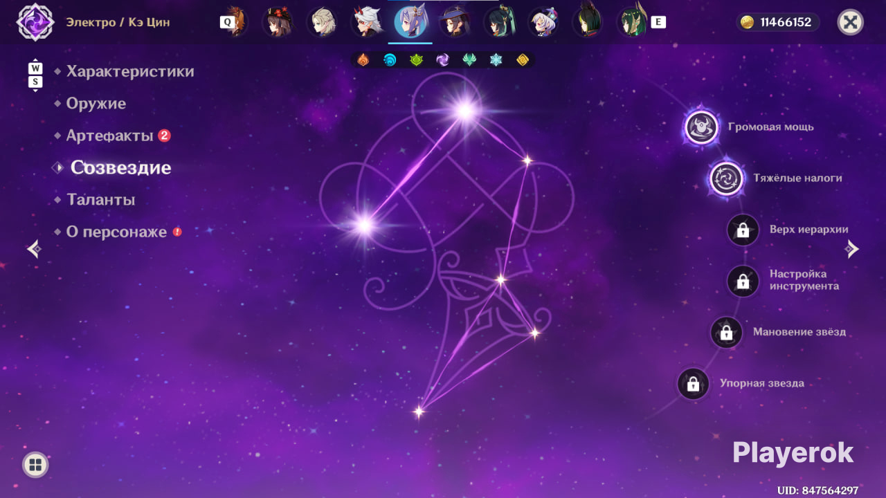Click the Mora balance 11466152
886x498 pixels.
pos(777,22)
